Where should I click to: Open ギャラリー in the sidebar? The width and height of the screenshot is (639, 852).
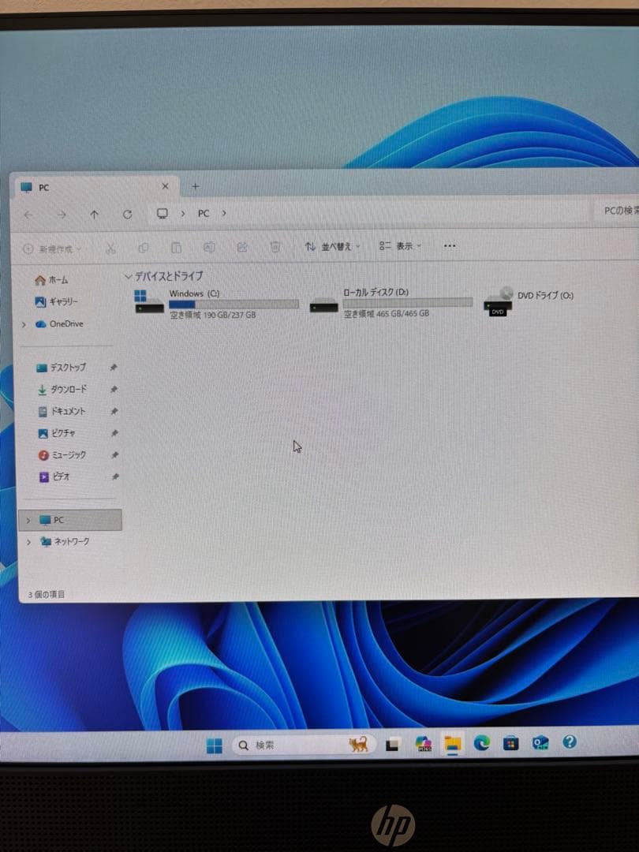click(57, 301)
